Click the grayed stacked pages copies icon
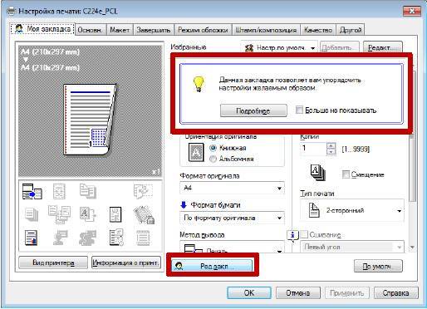The width and height of the screenshot is (427, 309). [32, 214]
